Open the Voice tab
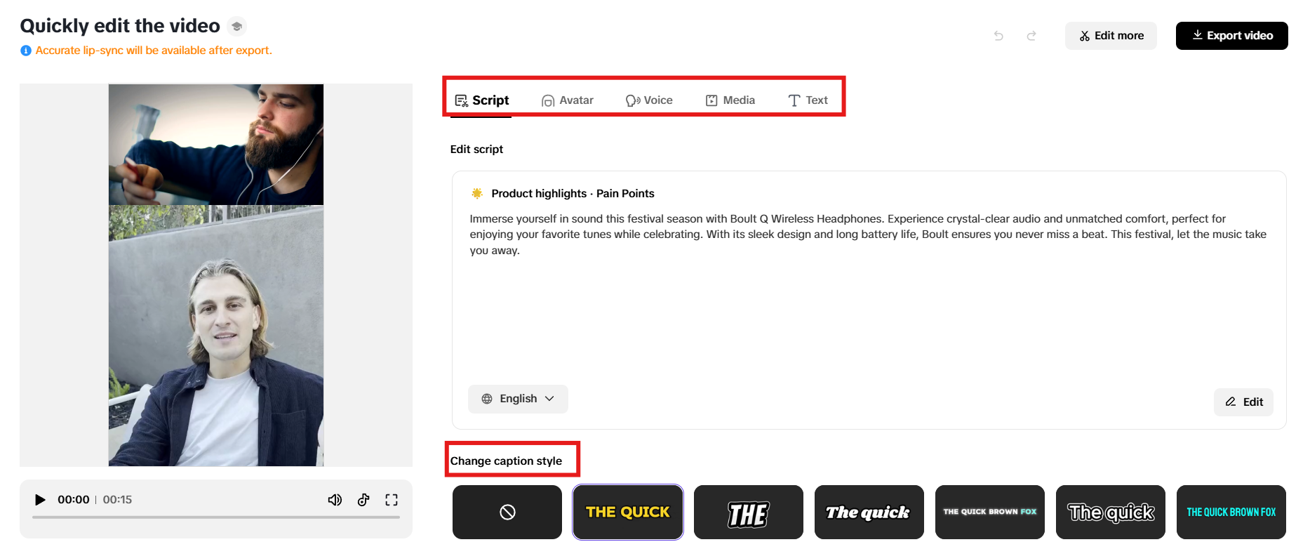1310x542 pixels. [649, 100]
